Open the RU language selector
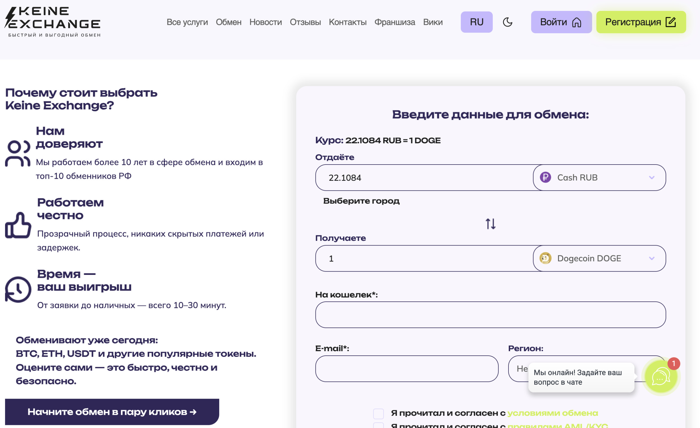700x428 pixels. pos(477,22)
